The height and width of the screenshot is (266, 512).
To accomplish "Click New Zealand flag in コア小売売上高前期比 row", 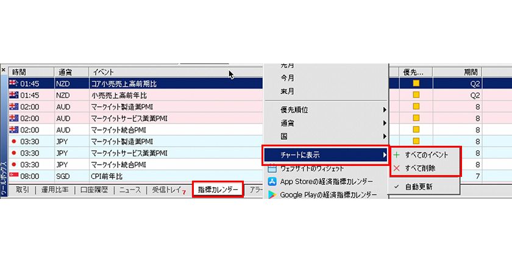I will 13,83.
